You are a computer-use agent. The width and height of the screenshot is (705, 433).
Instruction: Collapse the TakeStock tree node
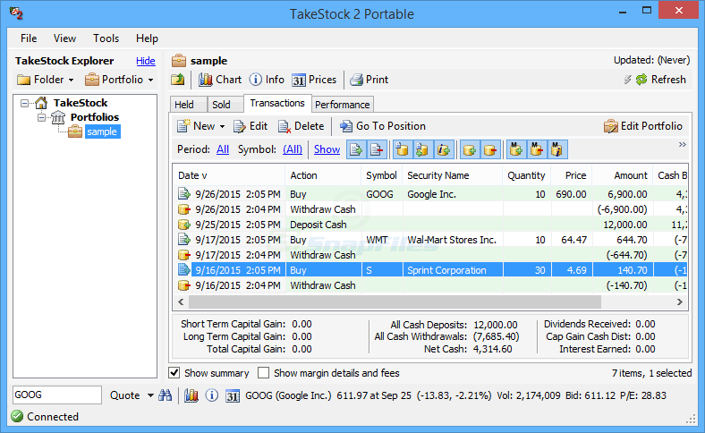coord(25,104)
